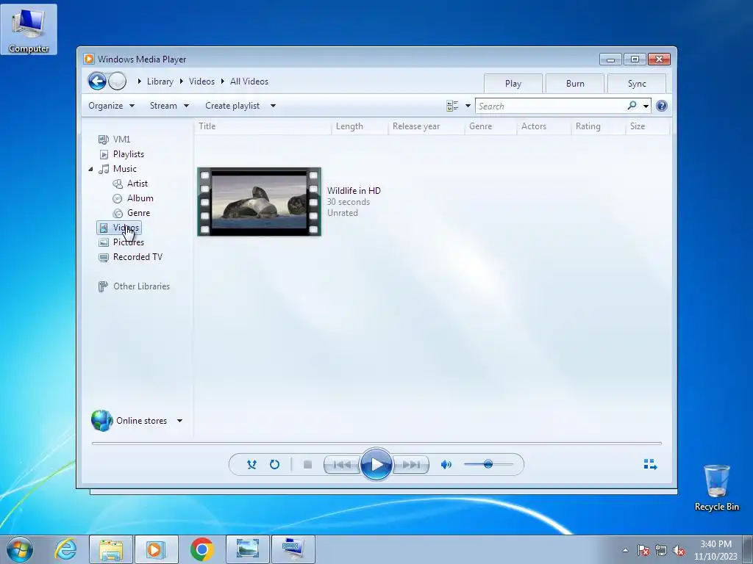Skip to the next track
The height and width of the screenshot is (564, 753).
(411, 464)
